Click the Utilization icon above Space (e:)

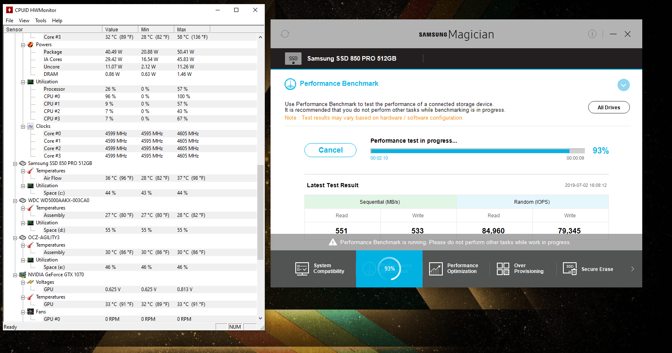[31, 260]
